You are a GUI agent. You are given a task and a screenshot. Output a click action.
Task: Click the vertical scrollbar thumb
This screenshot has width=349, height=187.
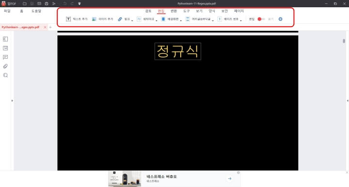tap(344, 41)
